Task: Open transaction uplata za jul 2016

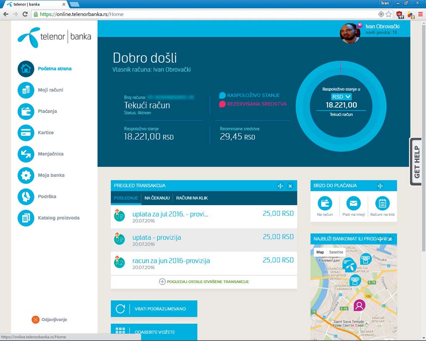Action: pyautogui.click(x=204, y=217)
